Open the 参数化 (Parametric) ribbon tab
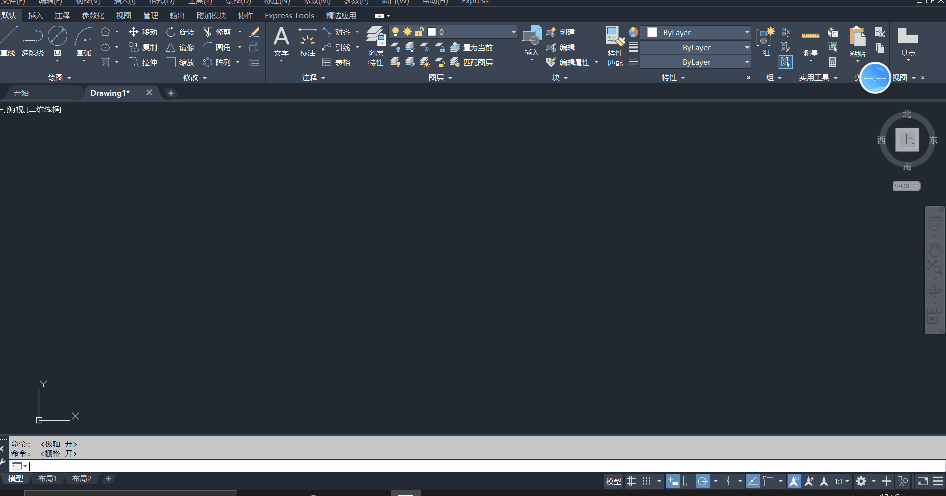 [93, 16]
